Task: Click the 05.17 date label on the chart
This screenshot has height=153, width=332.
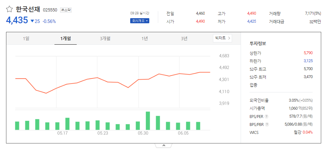Action: tap(62, 134)
